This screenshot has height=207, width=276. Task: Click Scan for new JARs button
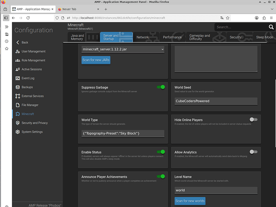pyautogui.click(x=96, y=60)
